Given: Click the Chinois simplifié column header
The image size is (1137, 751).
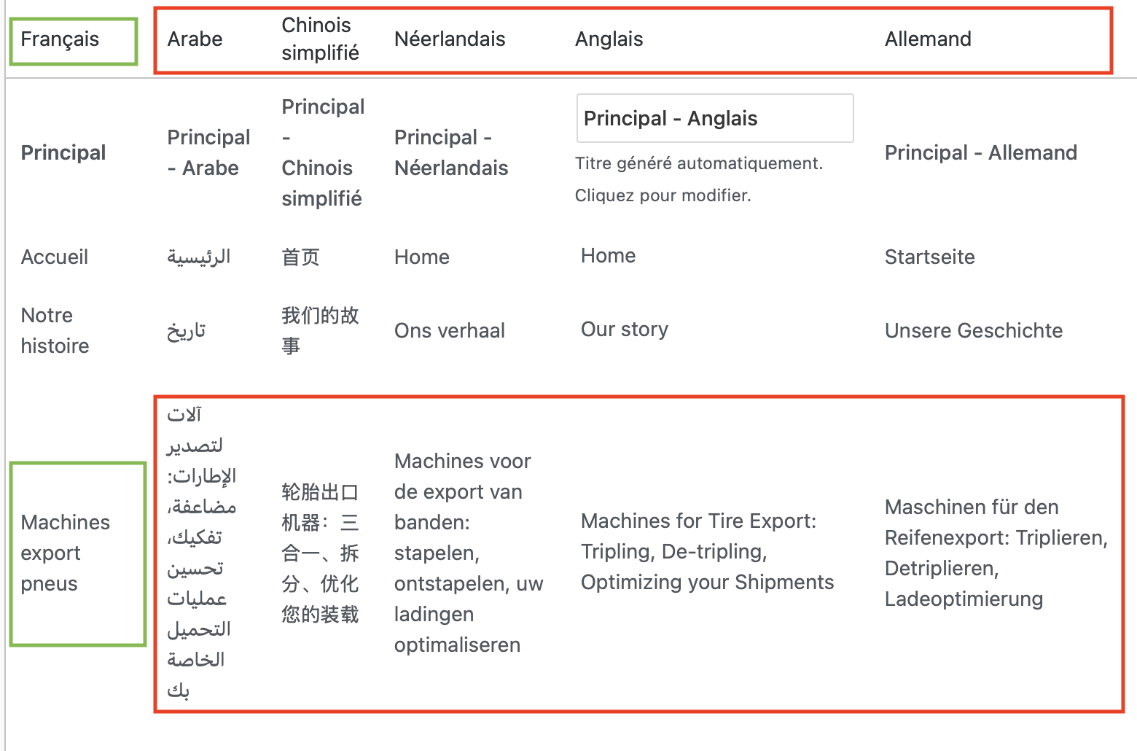Looking at the screenshot, I should coord(320,39).
